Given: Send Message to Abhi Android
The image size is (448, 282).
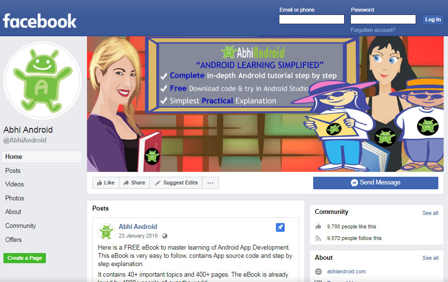Looking at the screenshot, I should click(376, 183).
